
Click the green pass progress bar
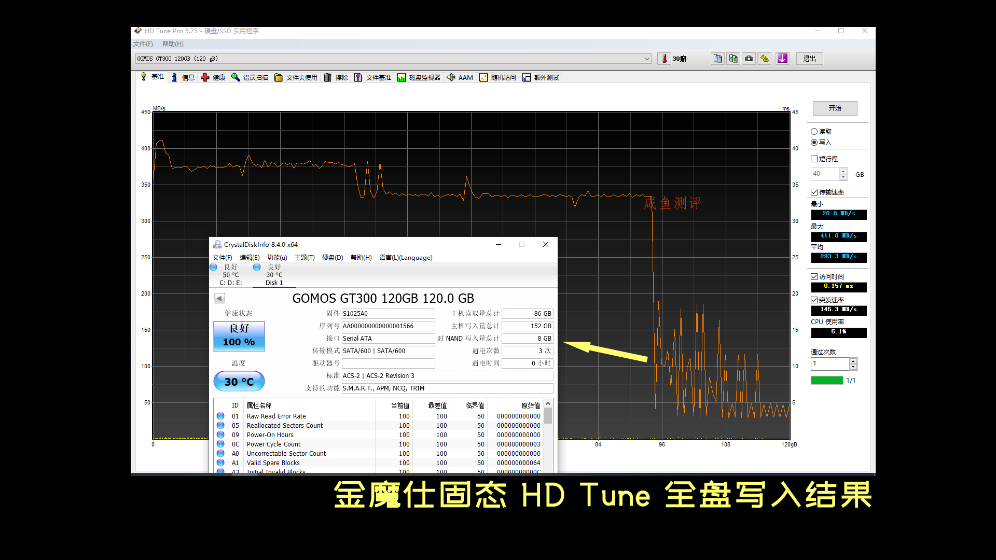[827, 381]
